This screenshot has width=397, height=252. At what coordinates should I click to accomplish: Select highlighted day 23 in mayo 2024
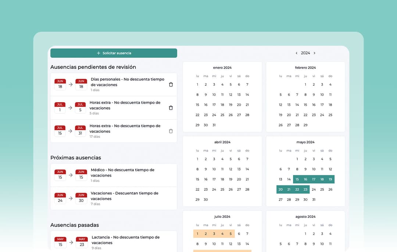point(305,189)
